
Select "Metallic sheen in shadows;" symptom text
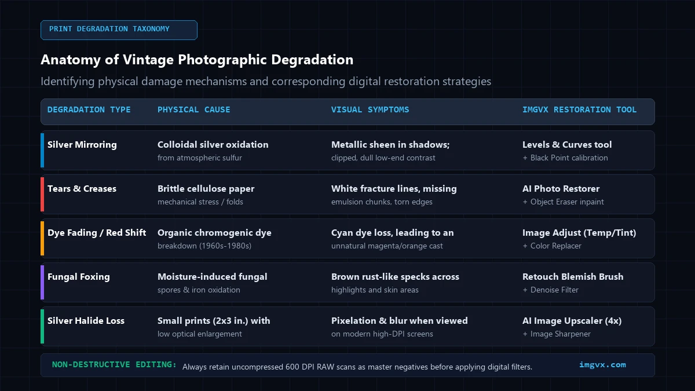coord(390,145)
